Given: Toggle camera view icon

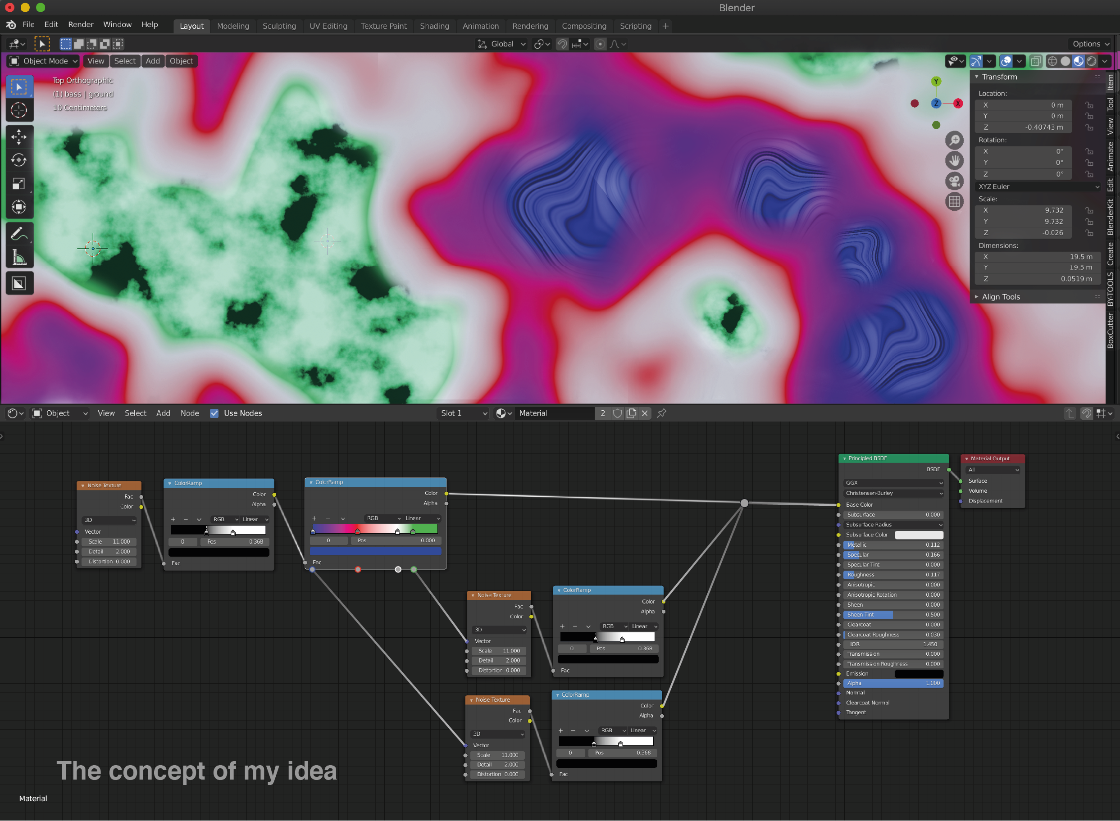Looking at the screenshot, I should coord(954,181).
